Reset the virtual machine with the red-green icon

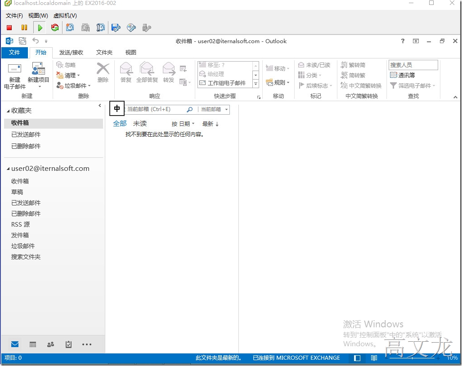coord(55,28)
